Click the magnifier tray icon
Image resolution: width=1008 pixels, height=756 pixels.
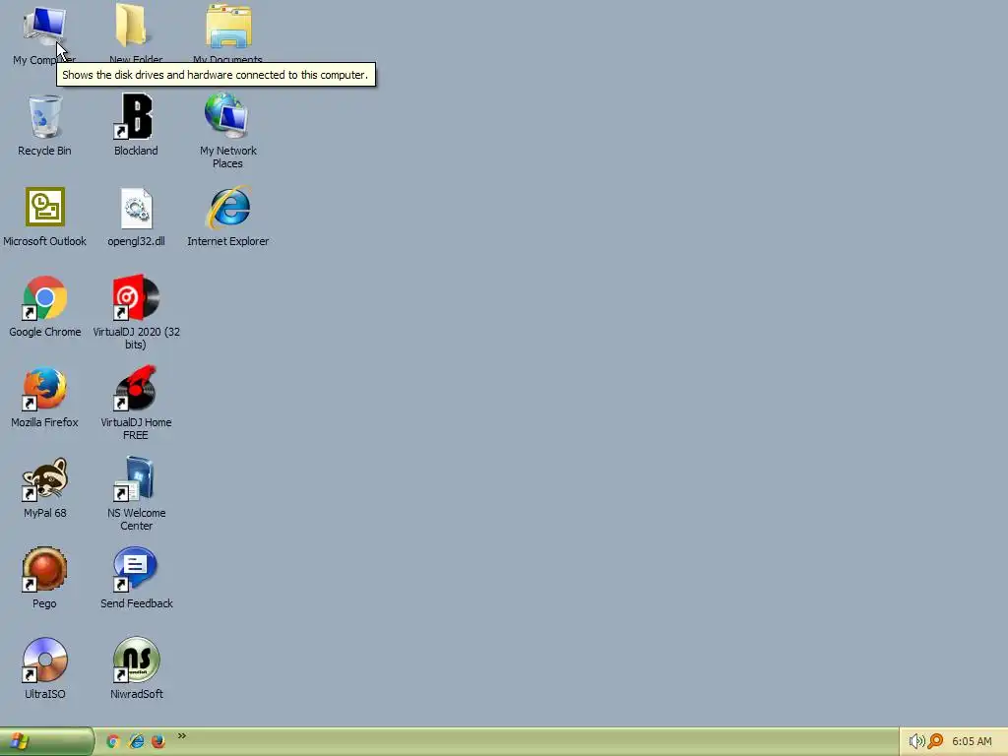point(935,741)
